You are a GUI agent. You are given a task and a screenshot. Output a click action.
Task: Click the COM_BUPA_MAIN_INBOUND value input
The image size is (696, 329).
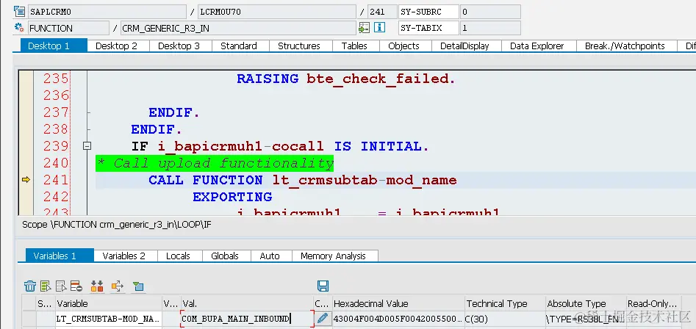247,319
